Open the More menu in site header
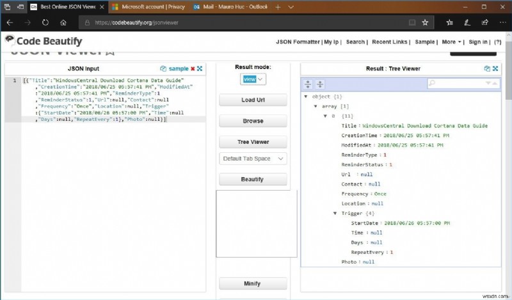The width and height of the screenshot is (512, 300). pyautogui.click(x=451, y=42)
